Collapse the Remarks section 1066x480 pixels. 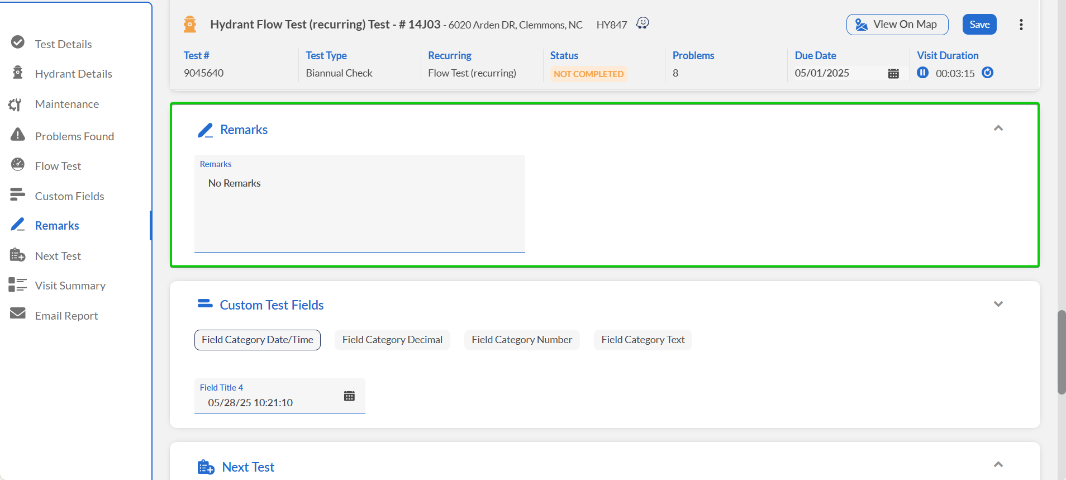998,129
